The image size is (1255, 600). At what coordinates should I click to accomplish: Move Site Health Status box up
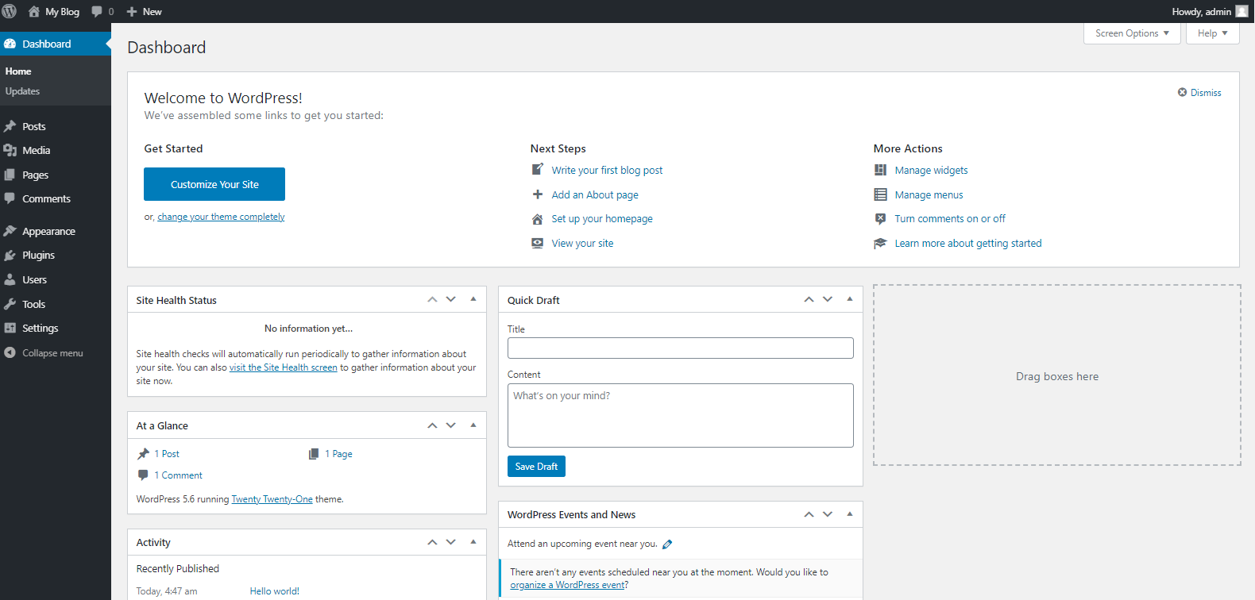pos(432,299)
